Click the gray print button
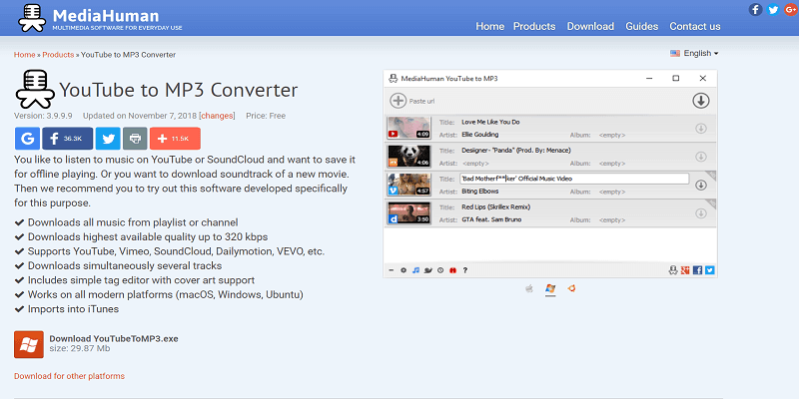The width and height of the screenshot is (799, 399). pyautogui.click(x=135, y=139)
